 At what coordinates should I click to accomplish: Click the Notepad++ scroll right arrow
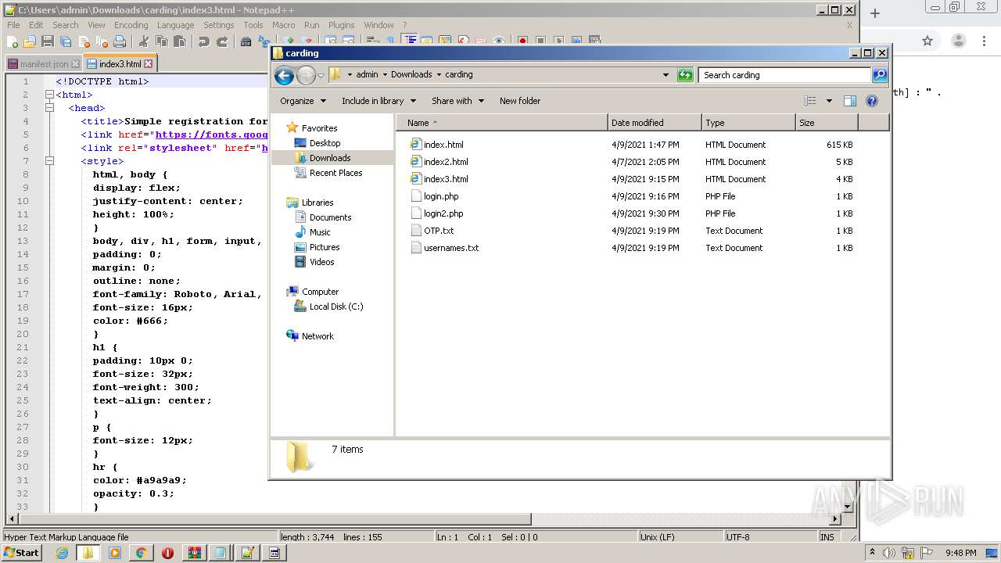tap(835, 519)
